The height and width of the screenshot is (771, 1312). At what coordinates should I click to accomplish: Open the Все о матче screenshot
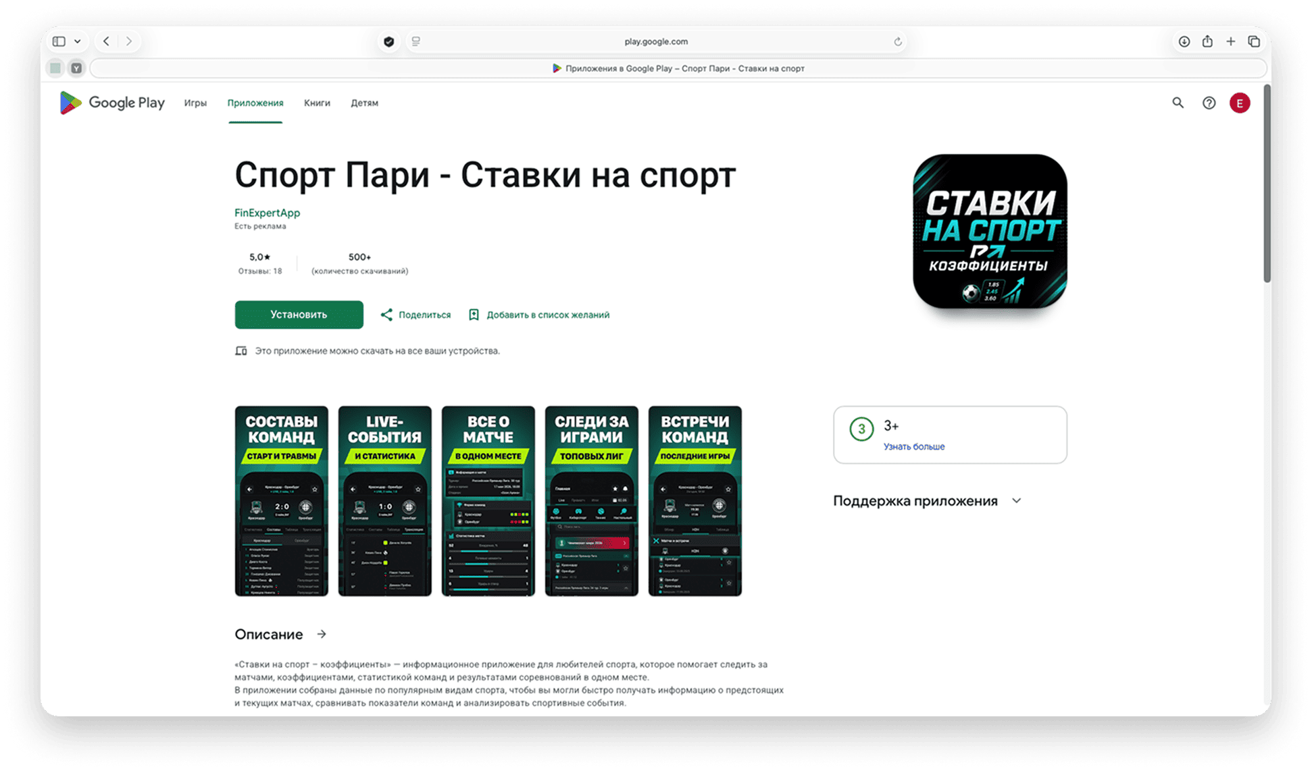488,501
